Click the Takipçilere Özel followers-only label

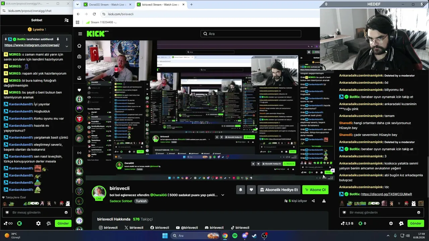pos(14,197)
